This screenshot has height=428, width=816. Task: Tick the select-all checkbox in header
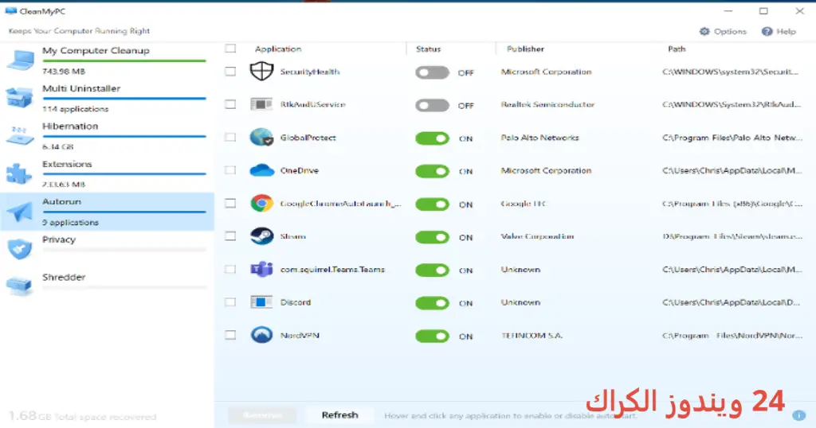pyautogui.click(x=230, y=49)
